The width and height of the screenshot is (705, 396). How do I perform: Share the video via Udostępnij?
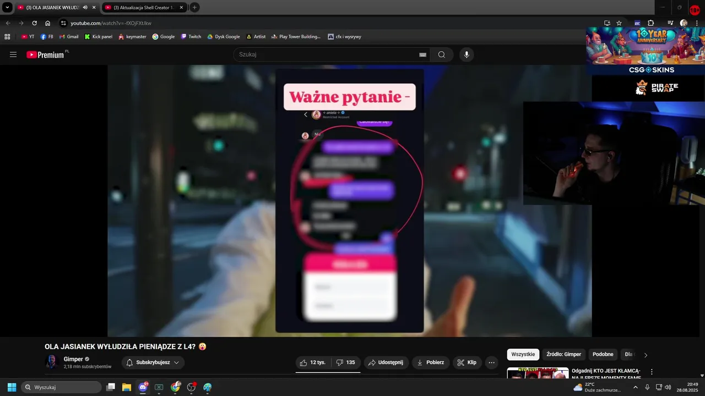tap(386, 362)
